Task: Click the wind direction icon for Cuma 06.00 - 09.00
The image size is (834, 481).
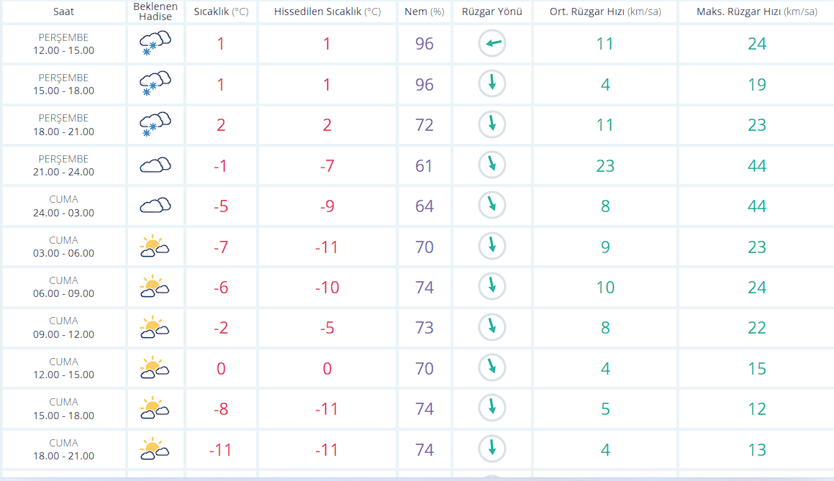Action: [x=492, y=287]
